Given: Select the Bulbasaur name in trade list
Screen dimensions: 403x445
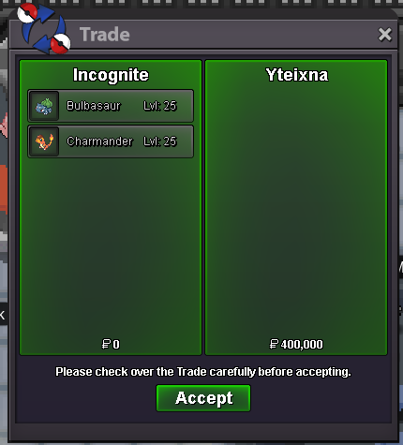Looking at the screenshot, I should coord(94,106).
